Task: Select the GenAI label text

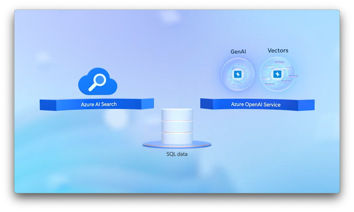Action: [238, 51]
